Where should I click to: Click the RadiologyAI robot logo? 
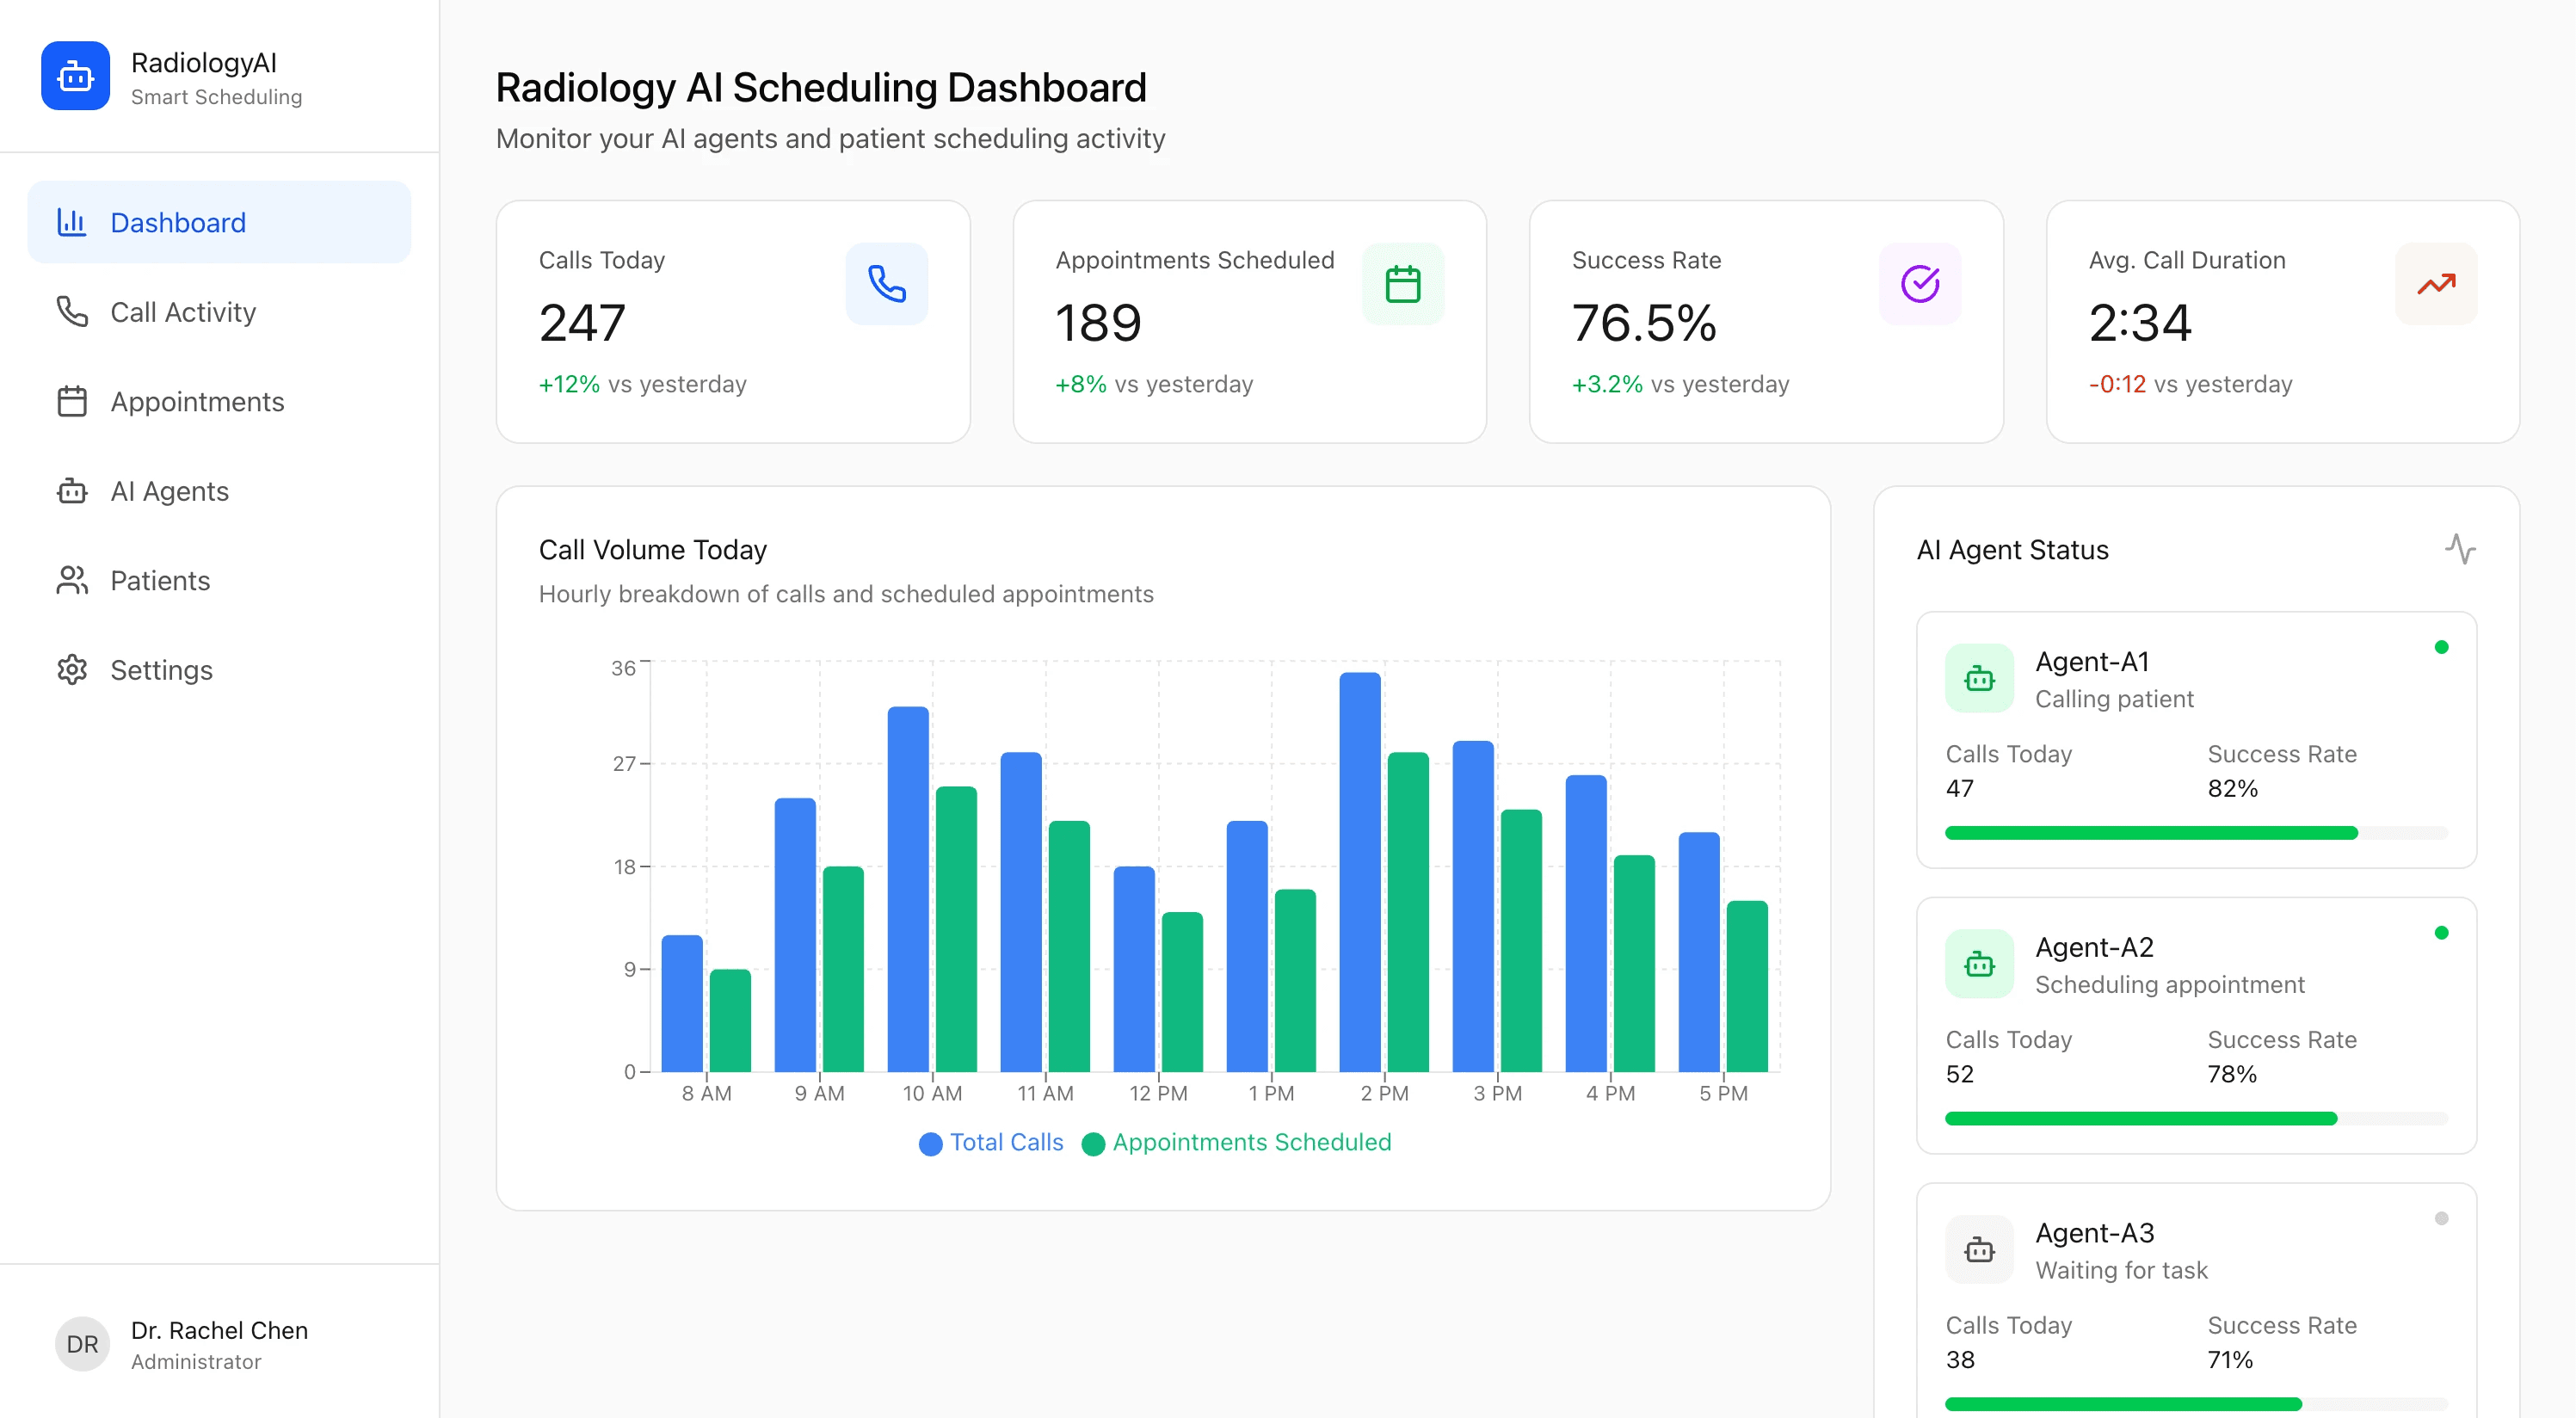[74, 75]
